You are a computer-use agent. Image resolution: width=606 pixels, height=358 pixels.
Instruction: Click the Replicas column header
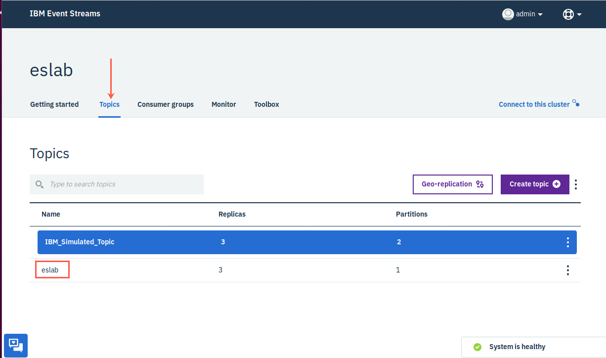coord(232,214)
